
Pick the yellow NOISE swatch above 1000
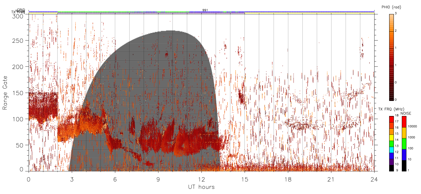[404, 133]
